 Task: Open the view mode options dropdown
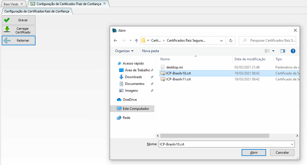[273, 51]
